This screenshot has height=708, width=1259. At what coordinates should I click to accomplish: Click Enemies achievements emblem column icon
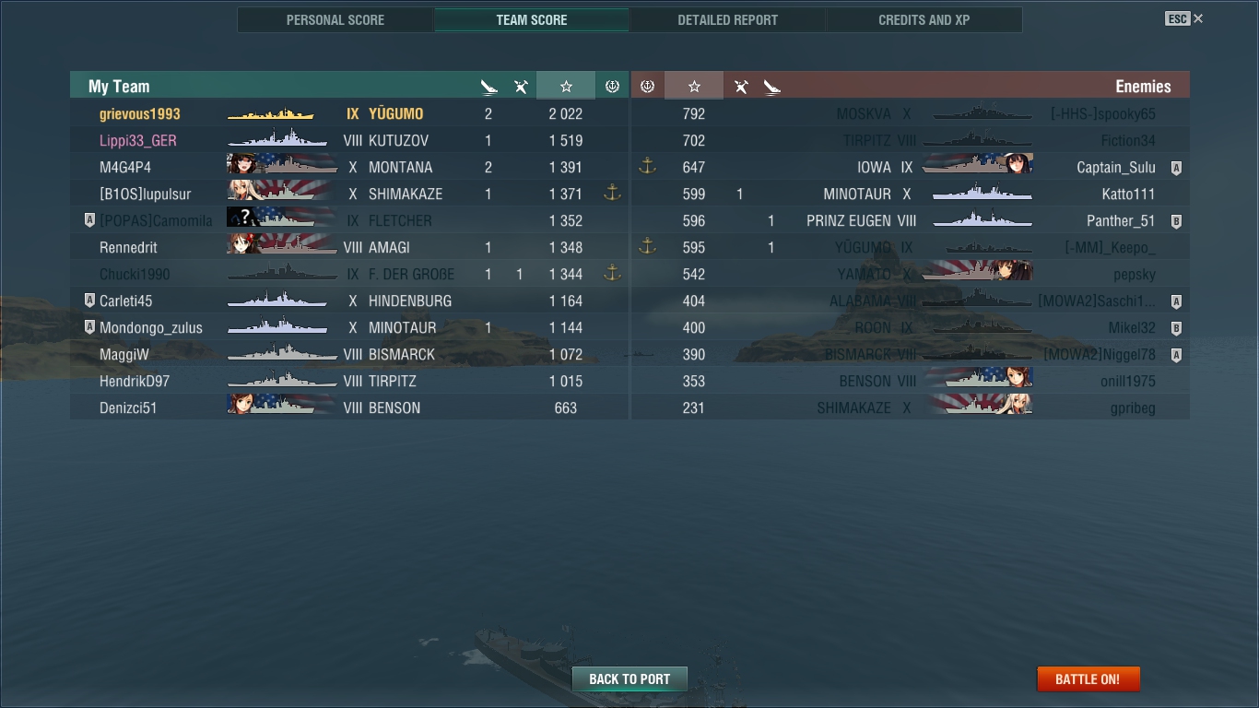[x=647, y=86]
